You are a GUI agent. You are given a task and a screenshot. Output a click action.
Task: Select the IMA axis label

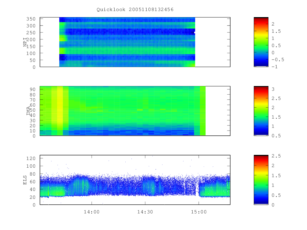[x=29, y=111]
